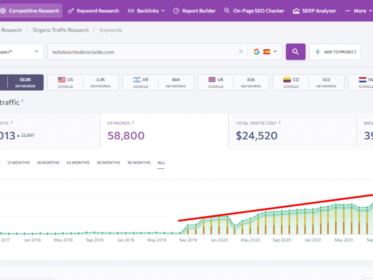Open the domain scope dropdown
Viewport: 373px width, 280px height.
[21, 52]
